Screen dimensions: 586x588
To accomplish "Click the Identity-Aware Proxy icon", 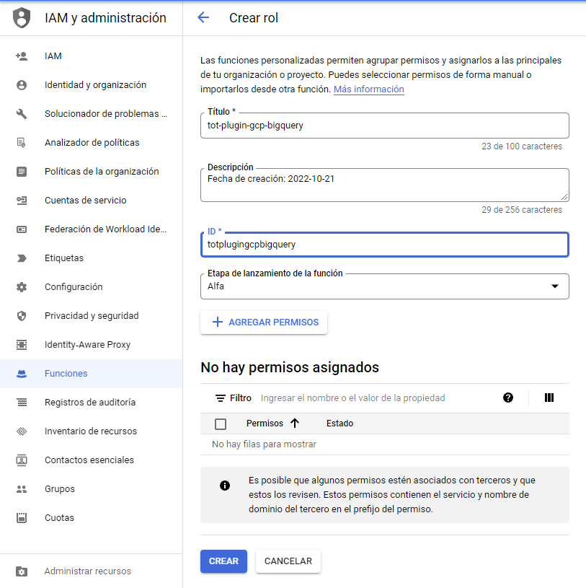I will (22, 345).
